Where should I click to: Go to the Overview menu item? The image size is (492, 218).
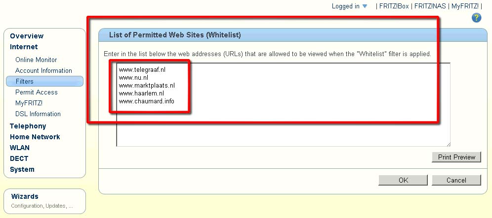(x=27, y=36)
